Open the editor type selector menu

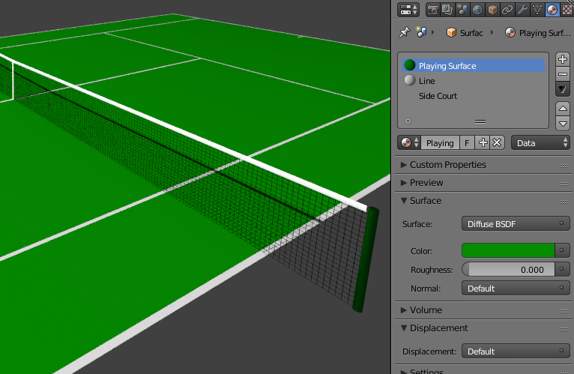click(x=408, y=10)
